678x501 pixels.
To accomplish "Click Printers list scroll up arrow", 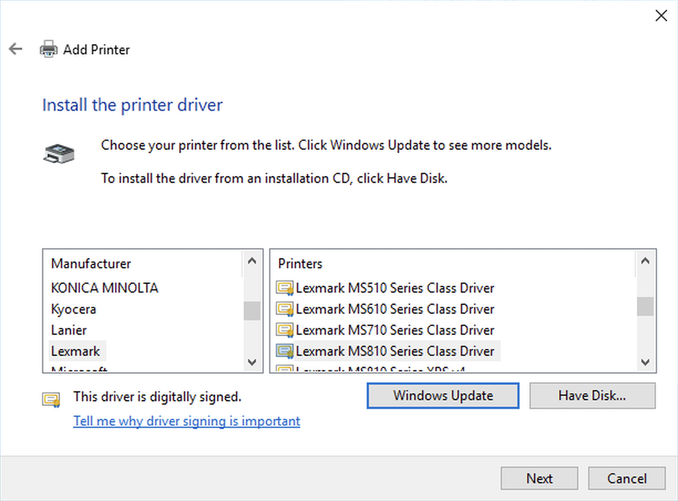I will tap(645, 260).
